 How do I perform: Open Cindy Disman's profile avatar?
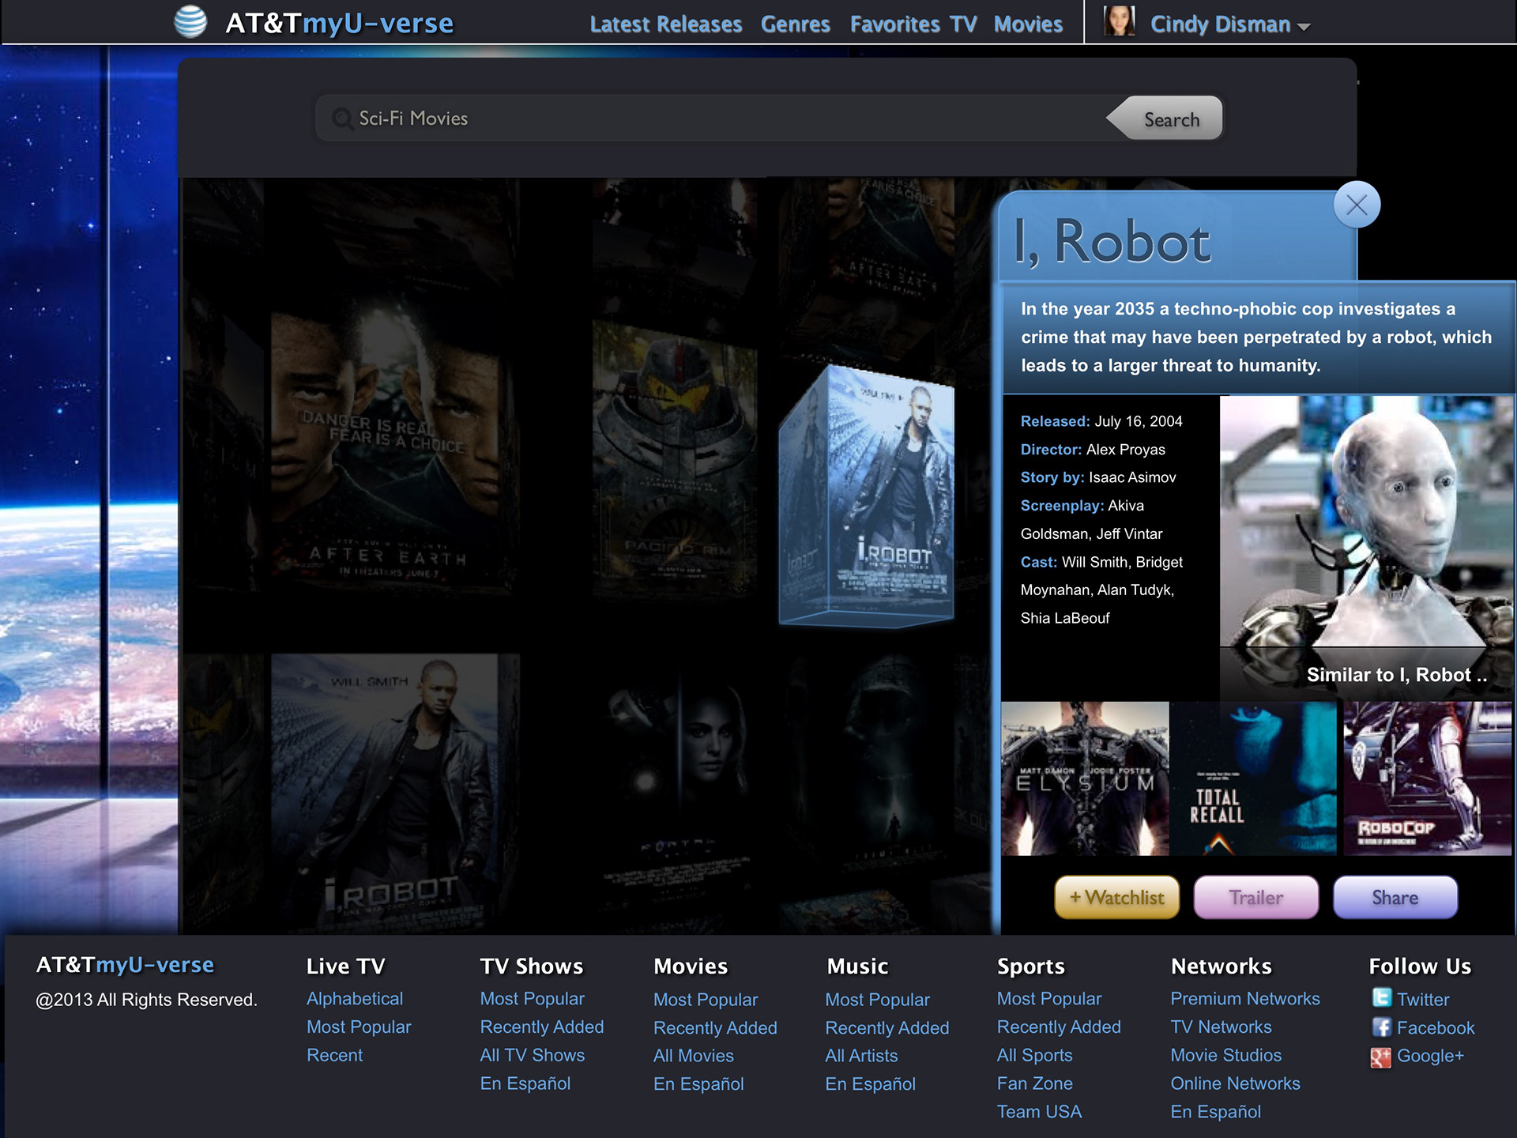click(x=1118, y=21)
